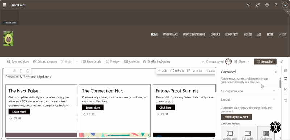Collapse the Layout section
The height and width of the screenshot is (140, 290).
tap(248, 99)
